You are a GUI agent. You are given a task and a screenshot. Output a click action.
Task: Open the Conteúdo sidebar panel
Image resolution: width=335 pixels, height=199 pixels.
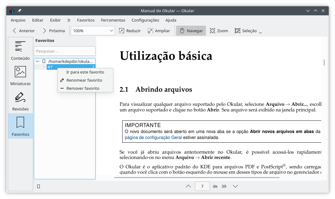[20, 50]
